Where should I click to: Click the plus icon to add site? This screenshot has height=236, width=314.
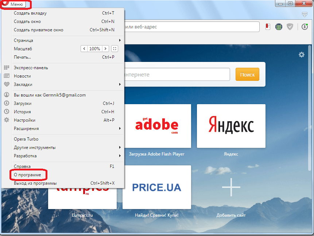coord(231,188)
